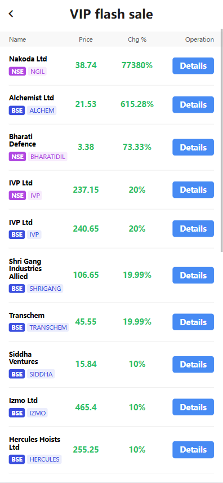
Task: Click the Price column header
Action: point(86,39)
